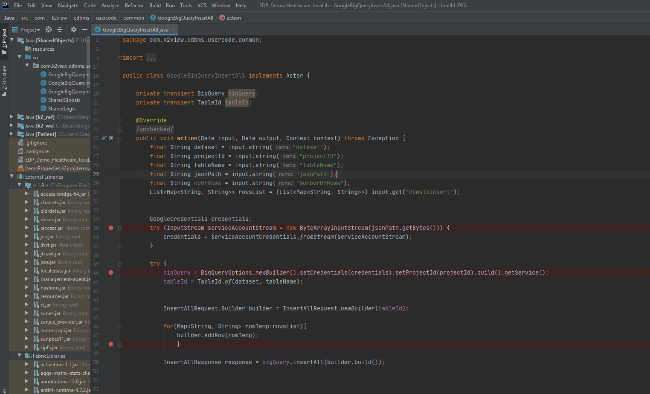The height and width of the screenshot is (394, 650).
Task: Disable the breakpoint at line 48
Action: click(111, 344)
